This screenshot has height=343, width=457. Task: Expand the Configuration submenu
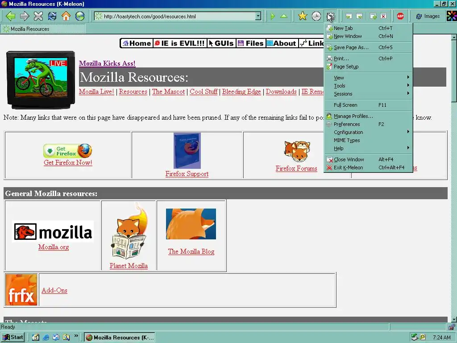click(x=368, y=132)
